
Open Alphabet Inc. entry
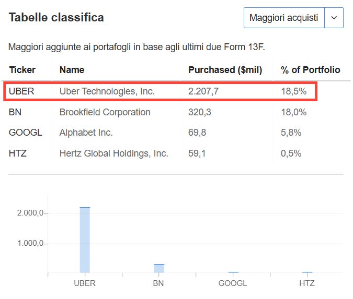pos(86,133)
